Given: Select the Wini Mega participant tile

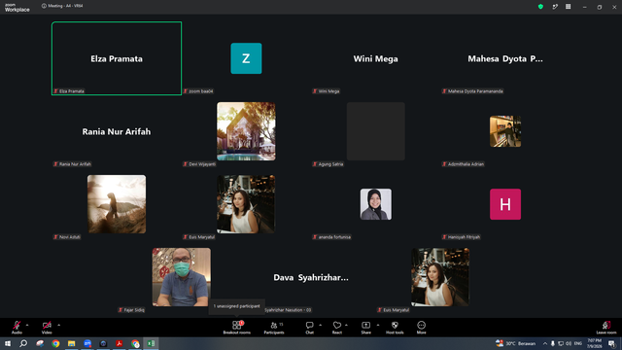Looking at the screenshot, I should click(376, 58).
